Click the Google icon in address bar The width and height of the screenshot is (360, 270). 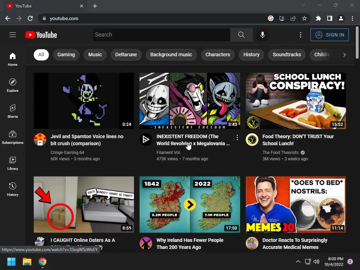[x=271, y=18]
